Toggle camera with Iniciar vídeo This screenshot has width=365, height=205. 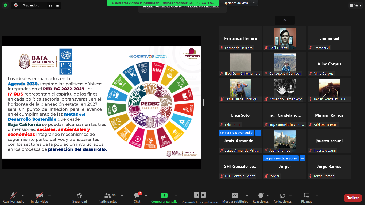click(x=39, y=195)
